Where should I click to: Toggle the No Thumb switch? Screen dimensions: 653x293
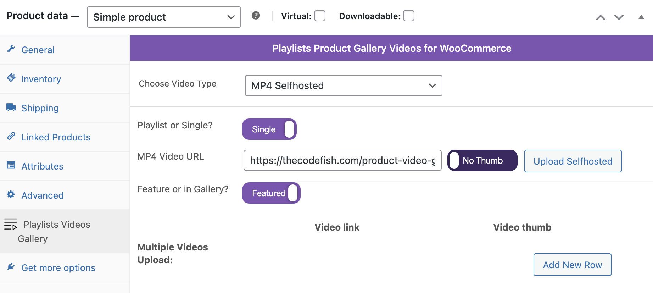pos(482,160)
